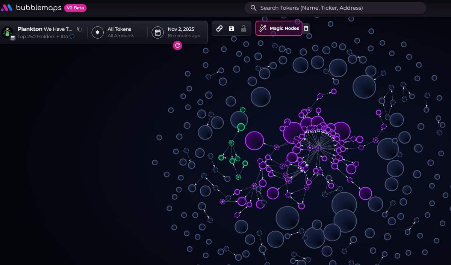Expand the Top 250 Holders selector
Viewport: 451px width, 265px height.
tap(45, 36)
